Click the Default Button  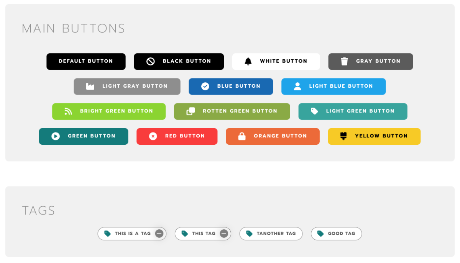point(86,61)
